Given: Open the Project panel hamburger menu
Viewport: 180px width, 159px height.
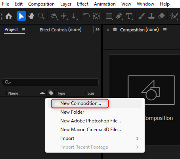Looking at the screenshot, I should (23, 30).
